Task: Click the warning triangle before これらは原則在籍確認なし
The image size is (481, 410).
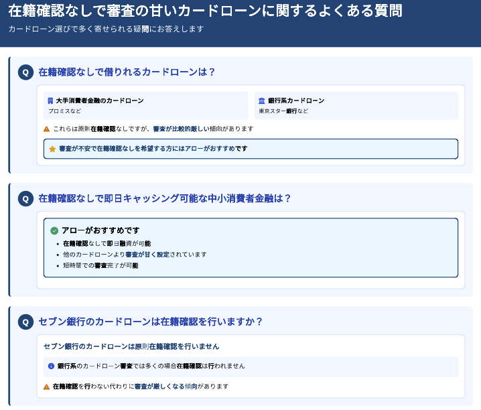Action: [47, 129]
